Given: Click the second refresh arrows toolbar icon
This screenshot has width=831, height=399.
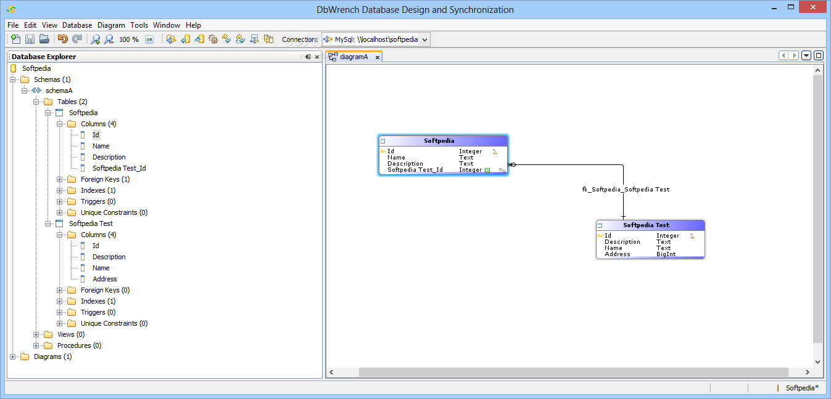Looking at the screenshot, I should [241, 39].
